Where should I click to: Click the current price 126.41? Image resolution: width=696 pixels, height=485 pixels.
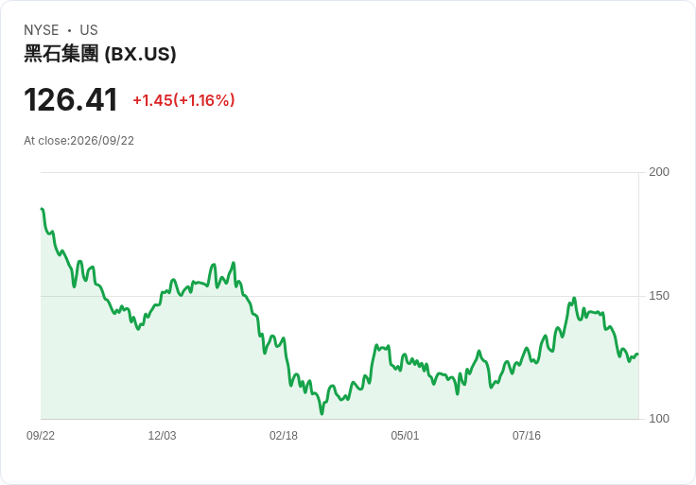tap(71, 99)
